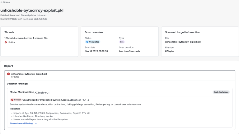Click the Completed status checkmark icon
The image size is (239, 134).
tap(87, 42)
